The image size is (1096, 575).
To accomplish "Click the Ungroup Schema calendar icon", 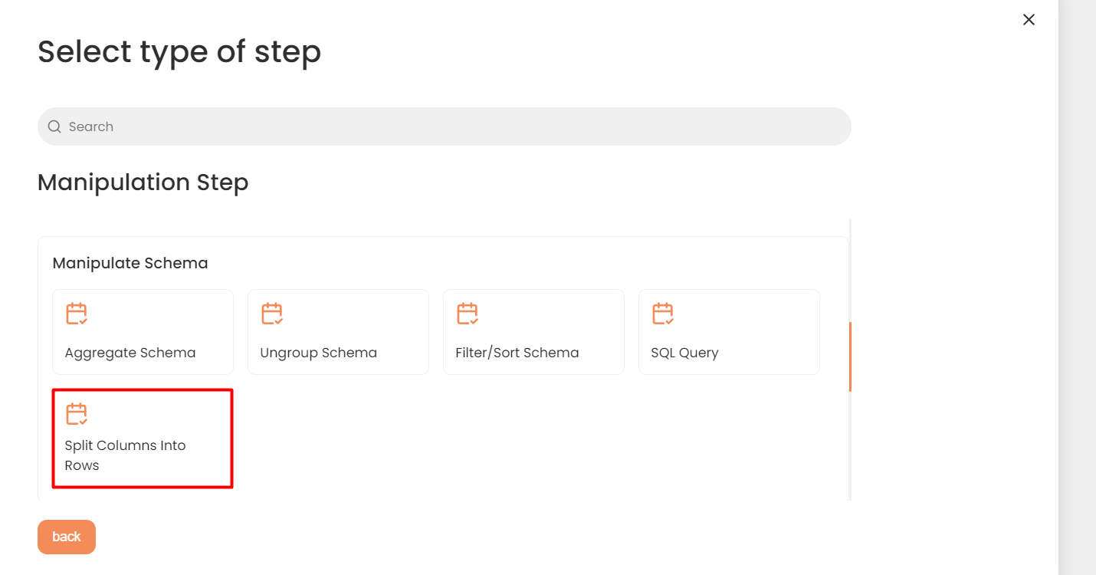I will coord(272,314).
